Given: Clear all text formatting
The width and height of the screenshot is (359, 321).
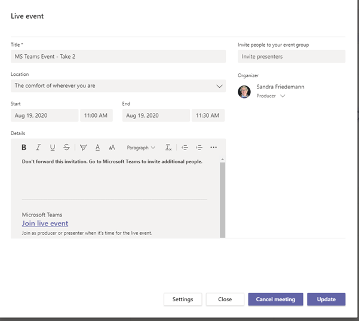Looking at the screenshot, I should [168, 147].
